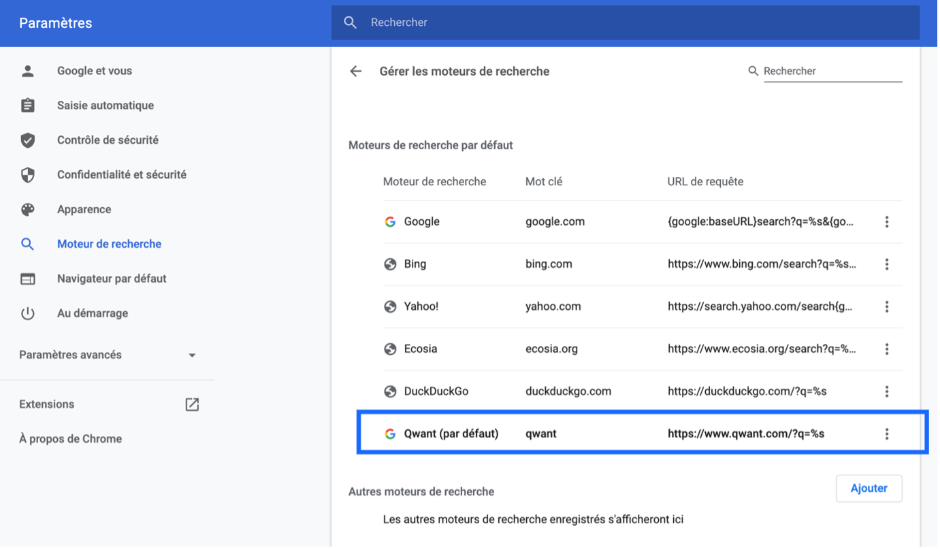This screenshot has height=549, width=940.
Task: Click the Confidentialité et sécurité icon
Action: [x=27, y=174]
